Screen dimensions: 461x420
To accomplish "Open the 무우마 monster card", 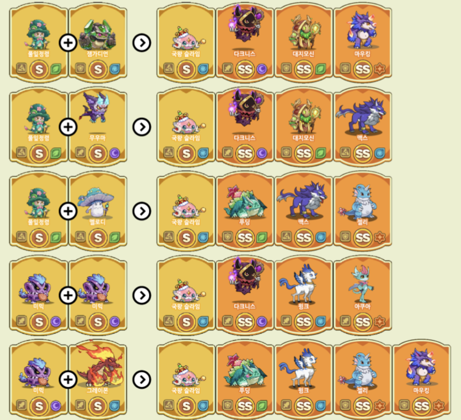I will (x=98, y=127).
